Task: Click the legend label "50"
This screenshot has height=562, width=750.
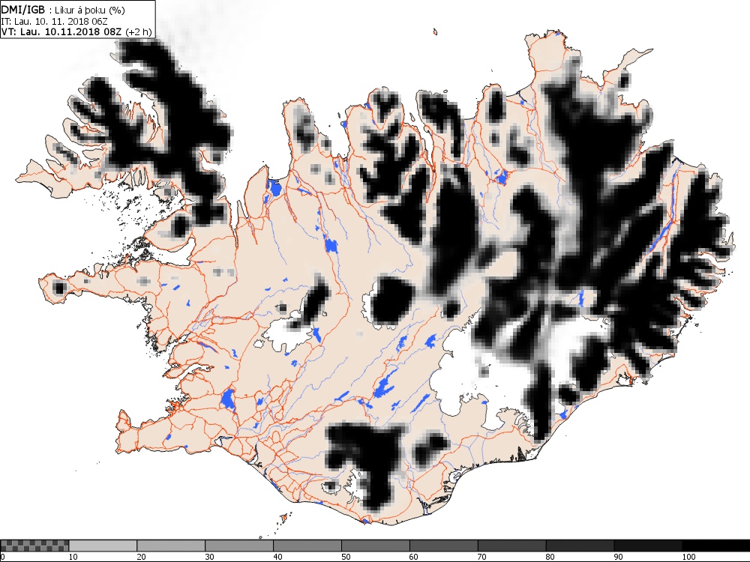Action: click(x=346, y=557)
